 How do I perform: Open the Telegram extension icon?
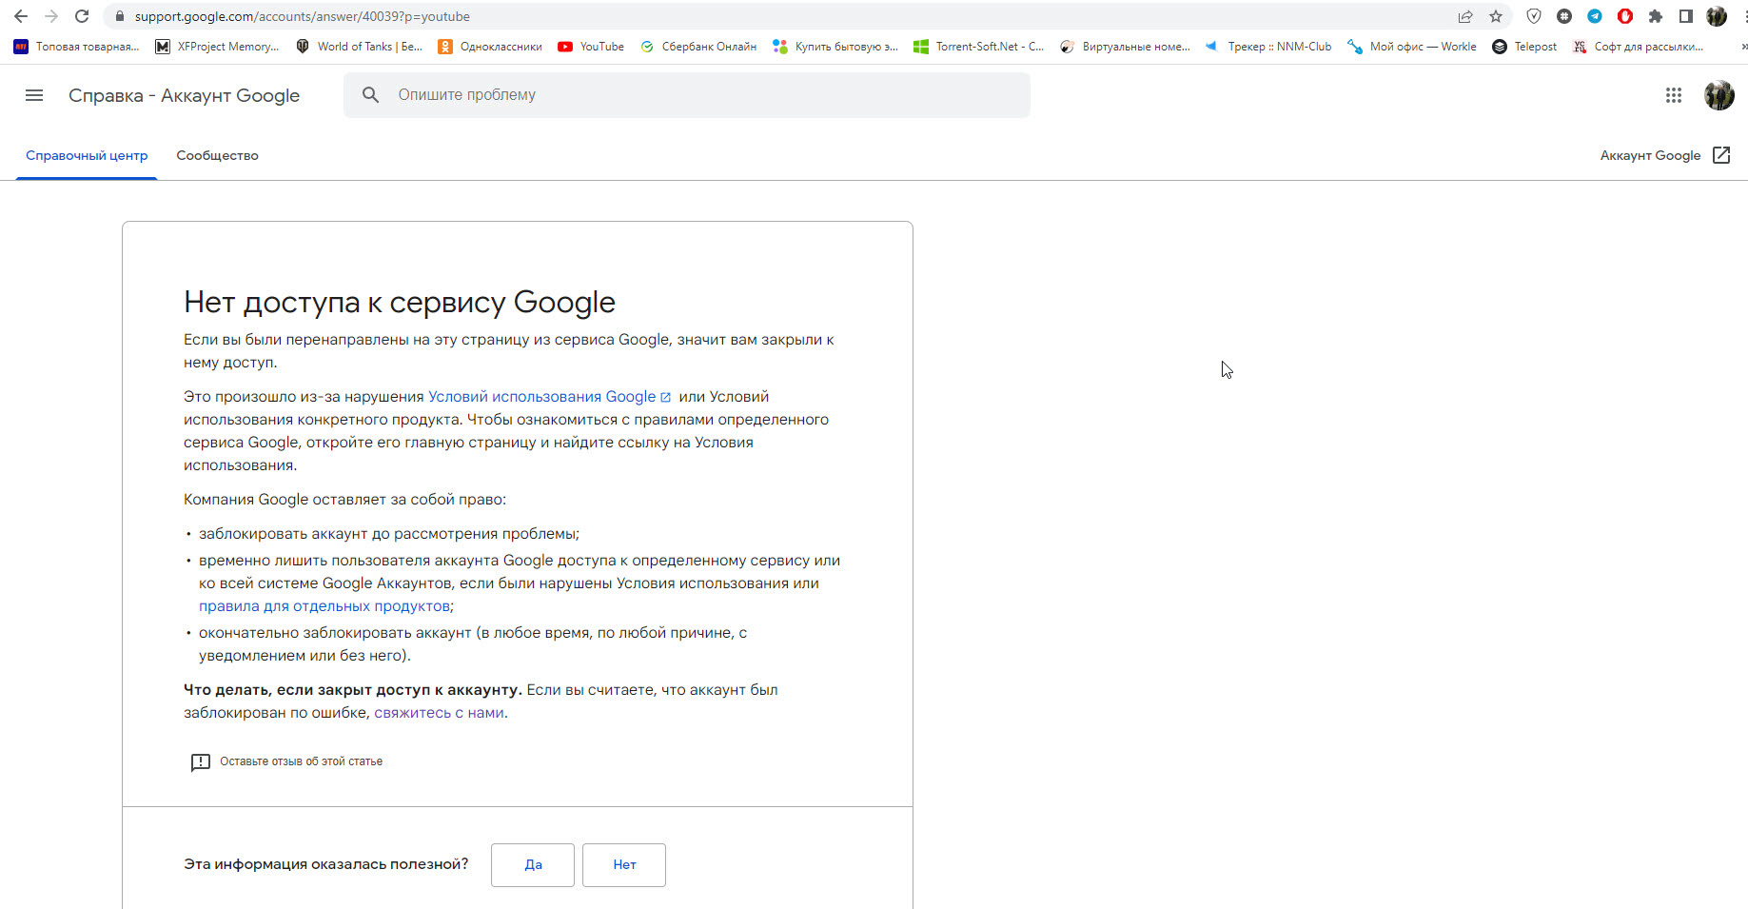coord(1595,16)
